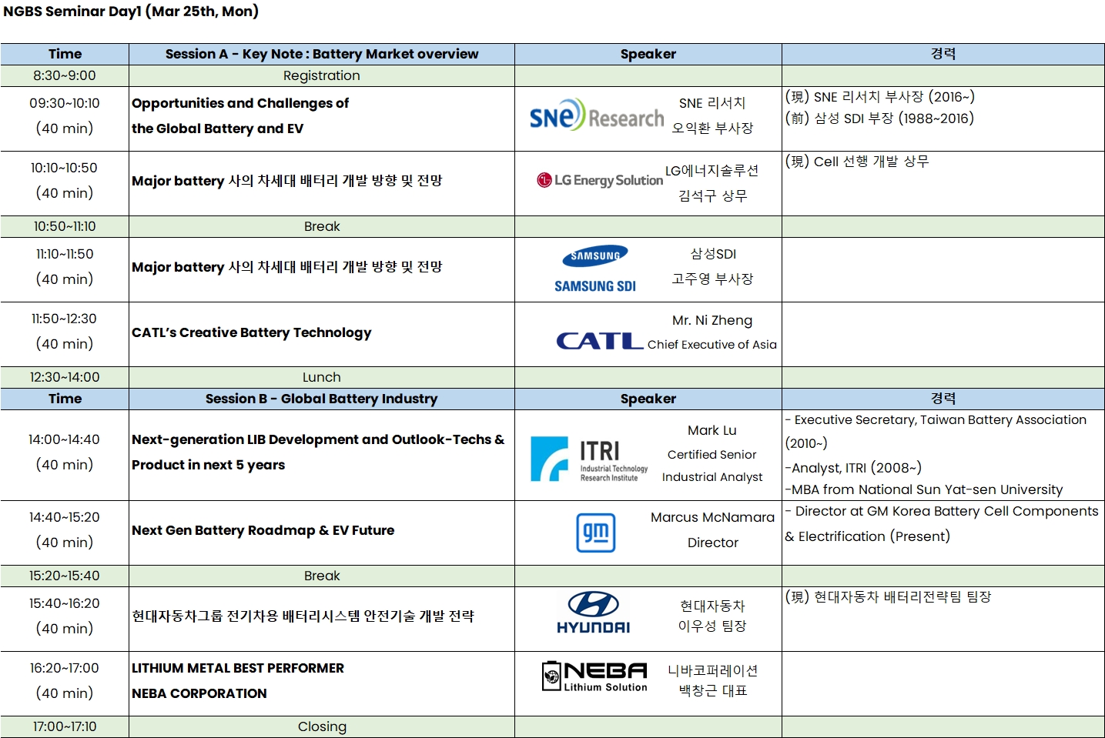Click speaker name 이우성 팀장
Viewport: 1105px width, 738px height.
point(712,626)
